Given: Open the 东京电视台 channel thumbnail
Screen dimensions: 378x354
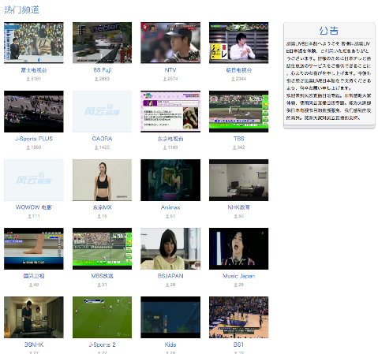Looking at the screenshot, I should pos(170,111).
